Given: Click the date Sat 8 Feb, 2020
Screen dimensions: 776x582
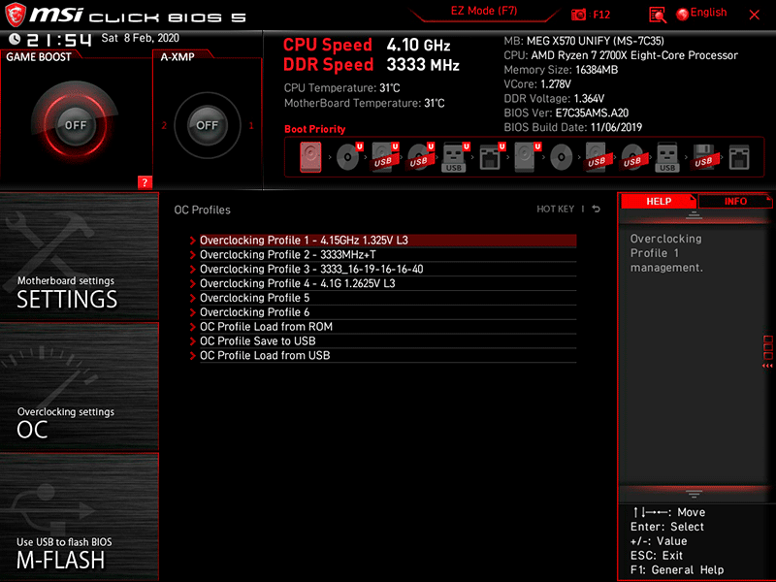Looking at the screenshot, I should 140,38.
